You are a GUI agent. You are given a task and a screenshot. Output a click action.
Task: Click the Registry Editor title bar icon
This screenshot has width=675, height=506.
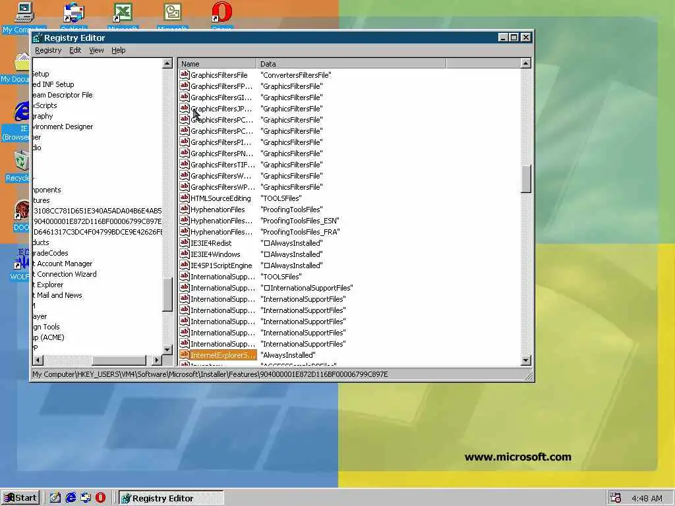tap(38, 38)
